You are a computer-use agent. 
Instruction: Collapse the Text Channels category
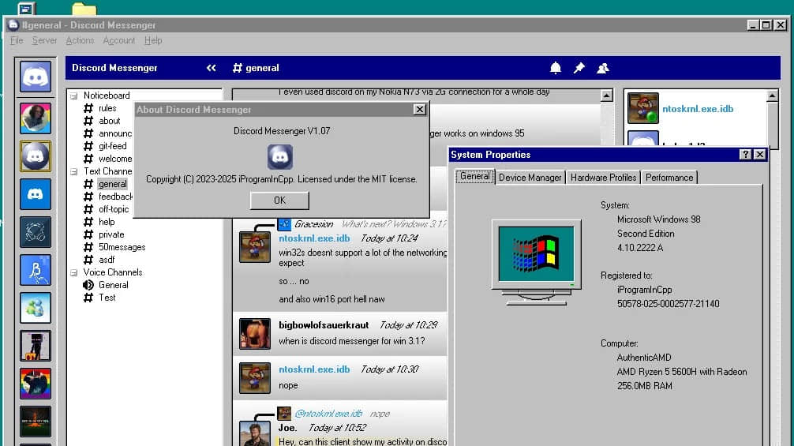[x=74, y=171]
